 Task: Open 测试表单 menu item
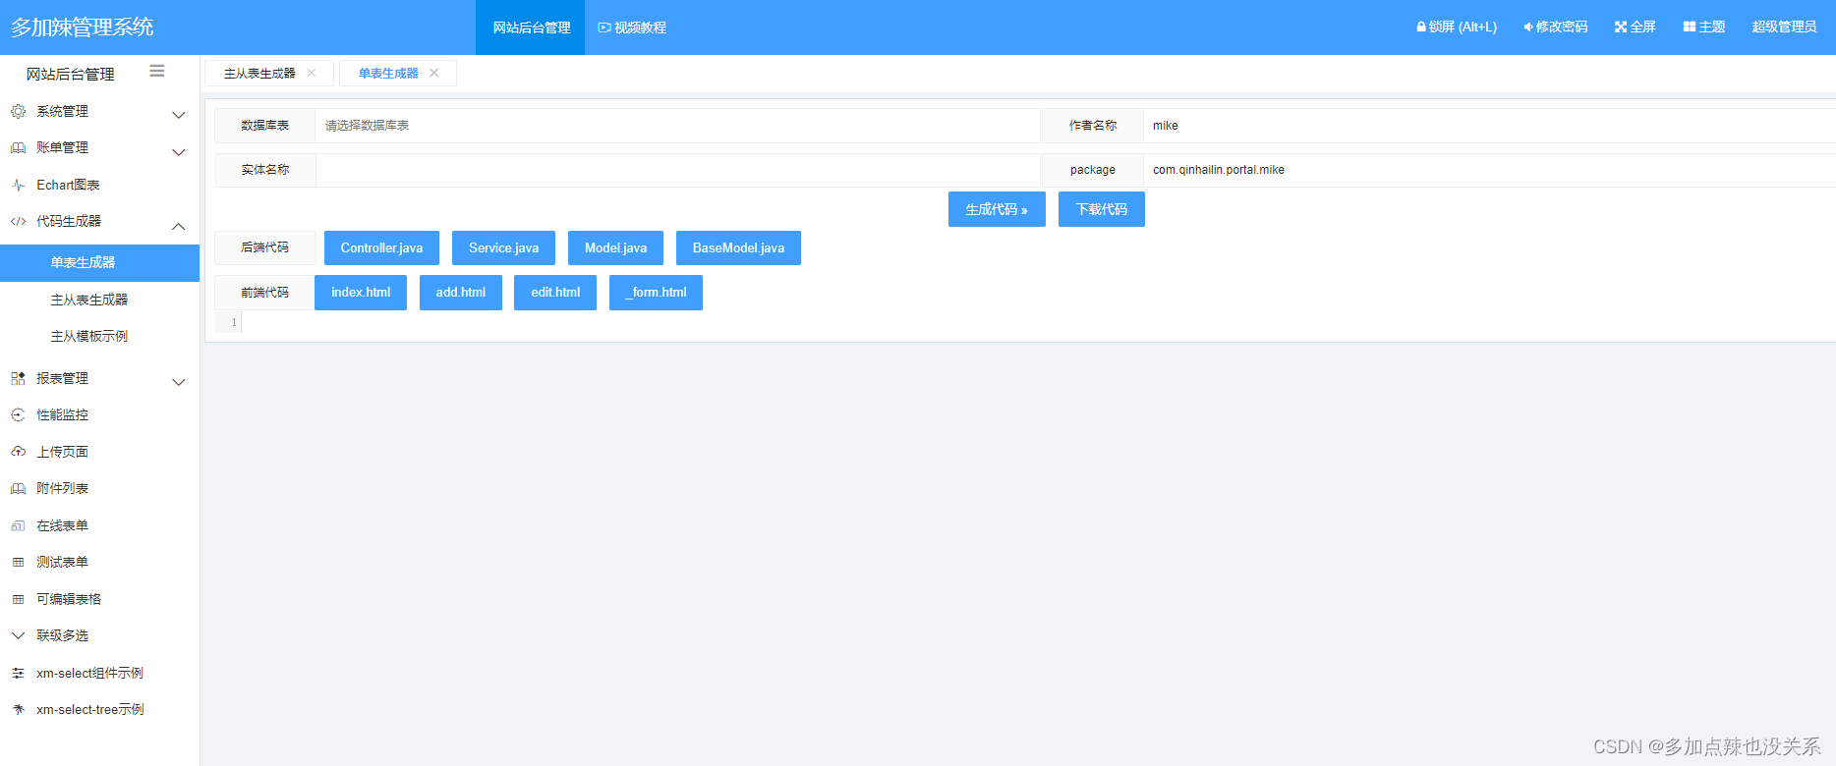point(99,562)
